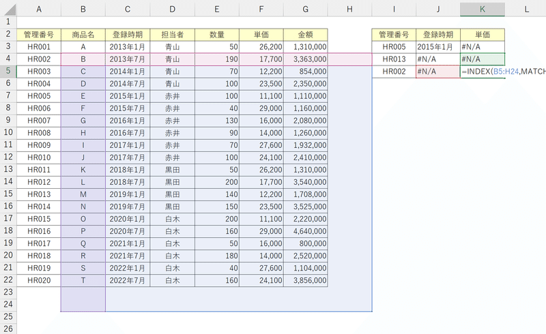Select cell with 2013年7月
546x334 pixels.
click(128, 59)
